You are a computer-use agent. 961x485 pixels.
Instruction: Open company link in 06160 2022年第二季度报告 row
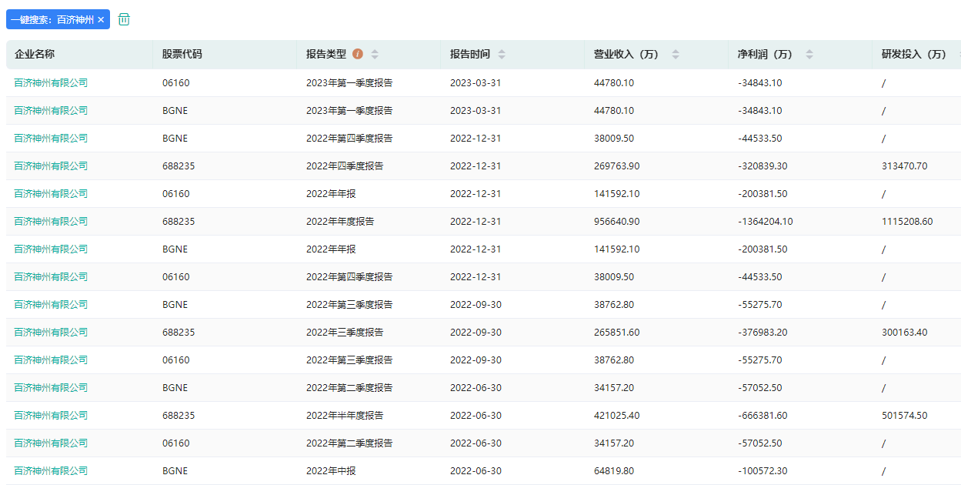pyautogui.click(x=51, y=443)
